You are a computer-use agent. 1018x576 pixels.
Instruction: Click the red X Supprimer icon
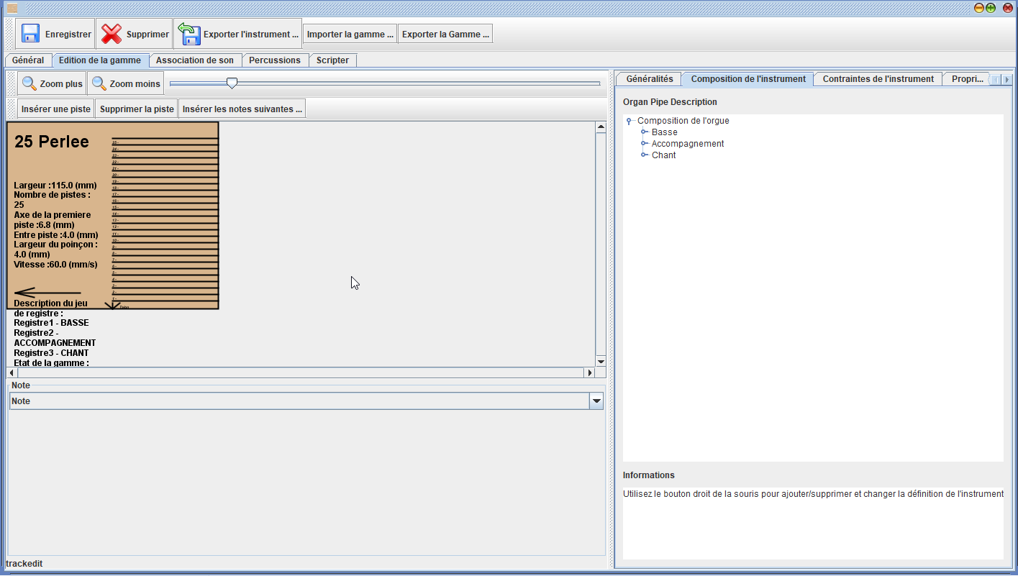pyautogui.click(x=112, y=34)
